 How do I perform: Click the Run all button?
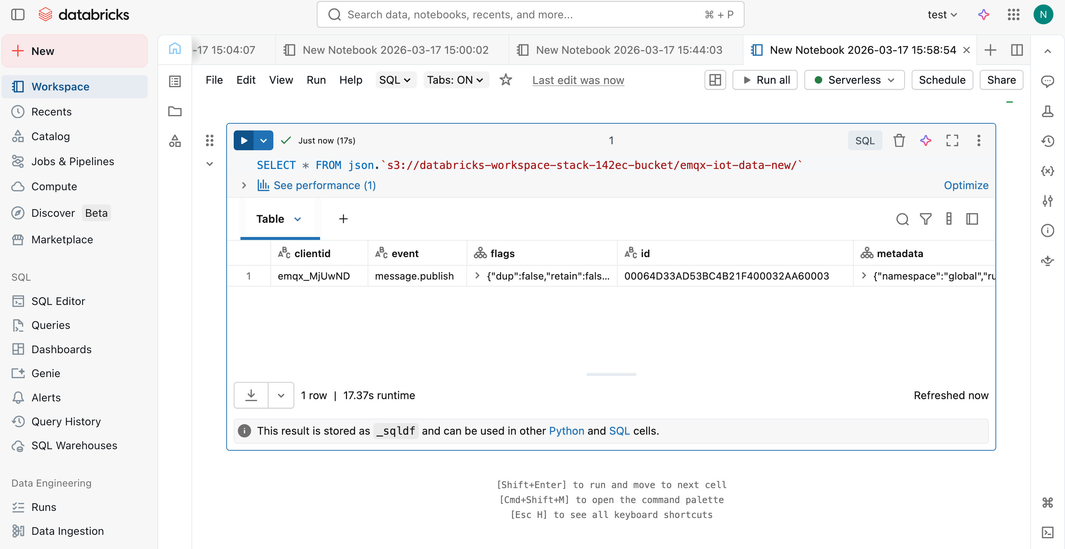pyautogui.click(x=765, y=80)
